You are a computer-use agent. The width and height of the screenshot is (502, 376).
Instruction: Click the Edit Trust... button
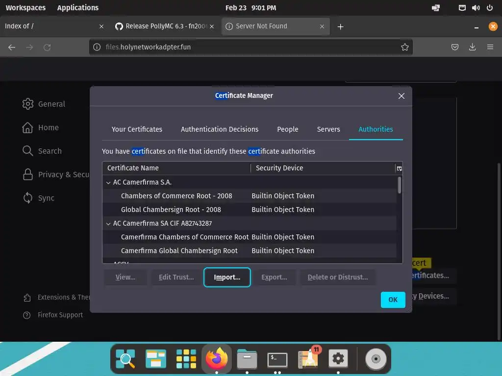tap(176, 277)
